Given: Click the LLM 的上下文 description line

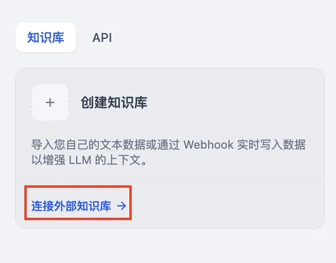Looking at the screenshot, I should tap(89, 160).
